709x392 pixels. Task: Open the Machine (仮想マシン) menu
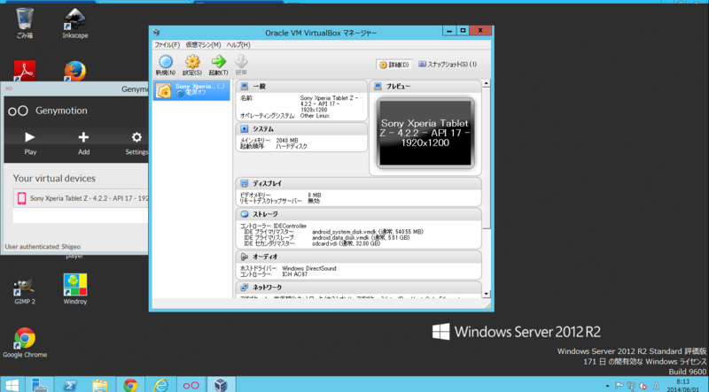click(x=203, y=45)
